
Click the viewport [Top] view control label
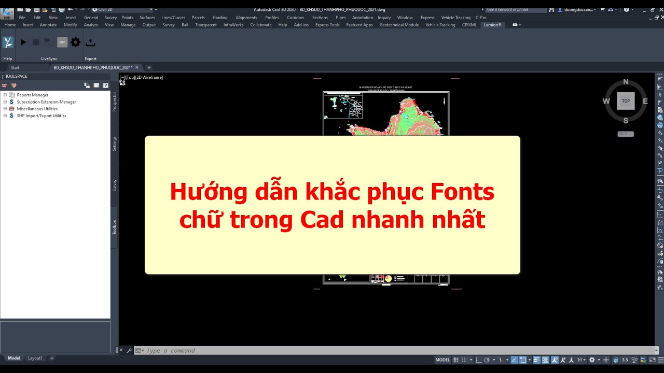click(130, 77)
